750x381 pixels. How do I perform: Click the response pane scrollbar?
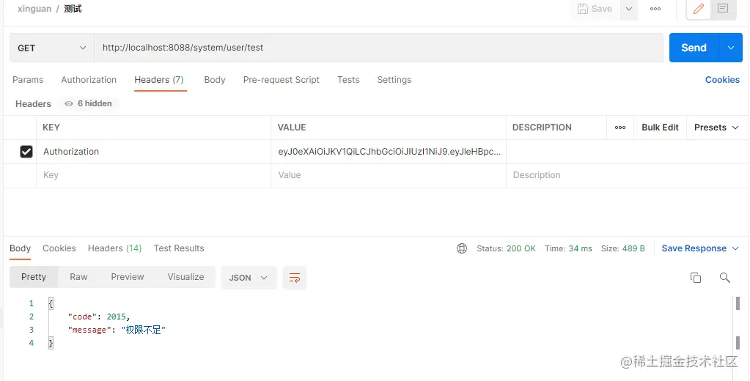point(738,323)
